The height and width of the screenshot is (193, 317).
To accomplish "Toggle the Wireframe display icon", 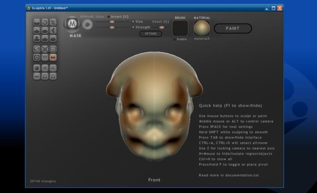I will point(45,57).
